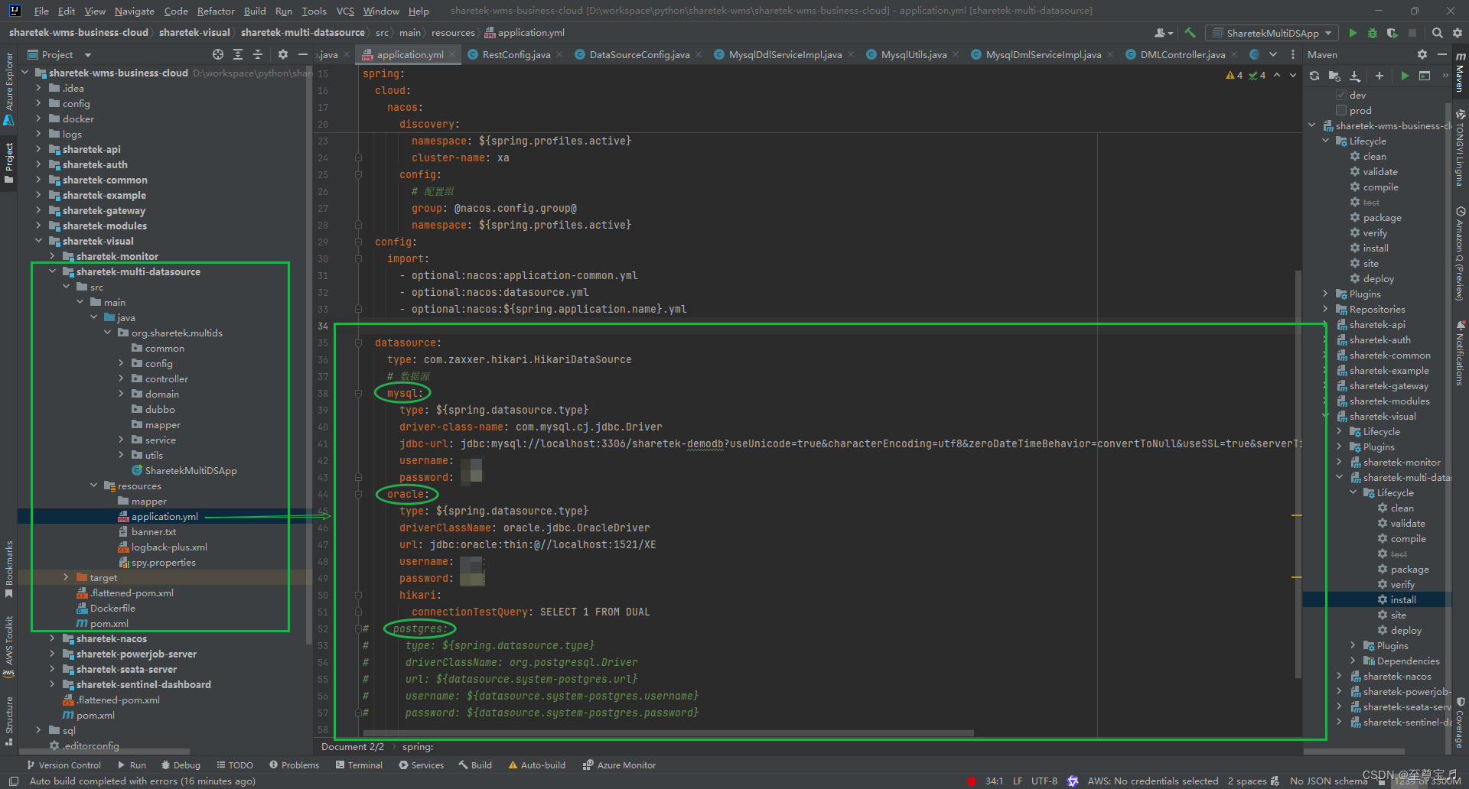Execute a Maven goal via the green play icon

[x=1406, y=76]
